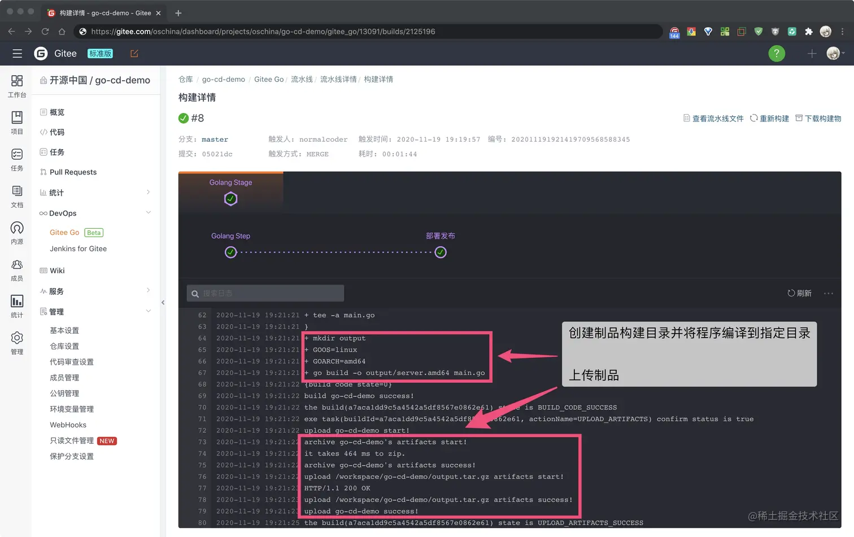Click the browser home button

(x=62, y=32)
